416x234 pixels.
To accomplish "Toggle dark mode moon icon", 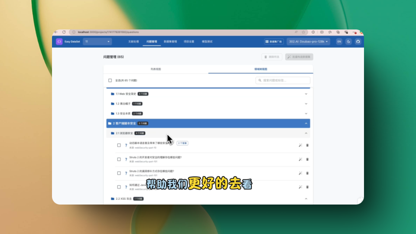I will point(349,42).
